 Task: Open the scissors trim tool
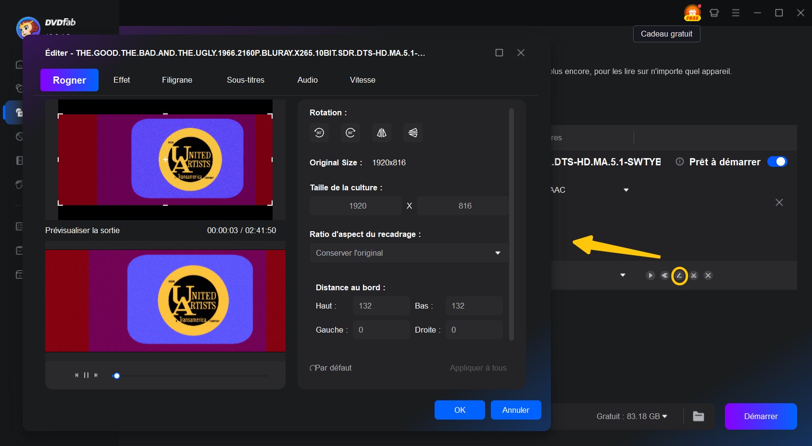click(694, 275)
